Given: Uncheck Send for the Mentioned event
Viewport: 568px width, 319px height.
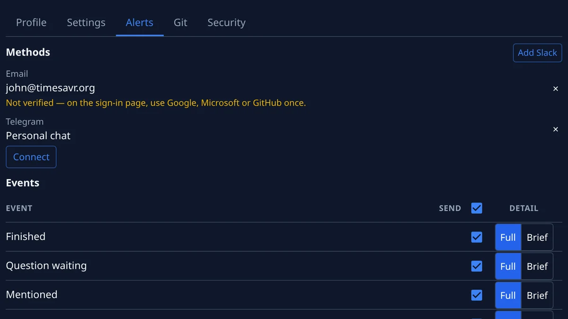Looking at the screenshot, I should pos(477,295).
